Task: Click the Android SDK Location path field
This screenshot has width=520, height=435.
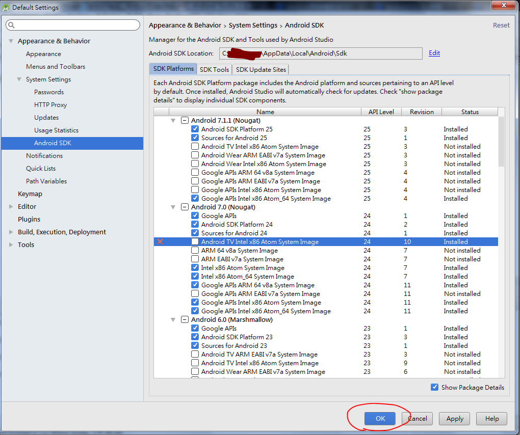Action: [x=321, y=53]
